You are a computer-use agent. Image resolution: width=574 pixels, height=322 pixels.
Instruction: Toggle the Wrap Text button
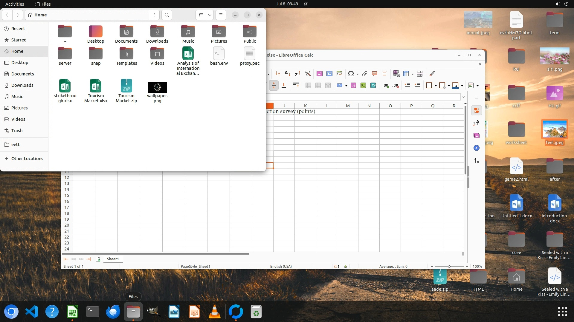296,86
